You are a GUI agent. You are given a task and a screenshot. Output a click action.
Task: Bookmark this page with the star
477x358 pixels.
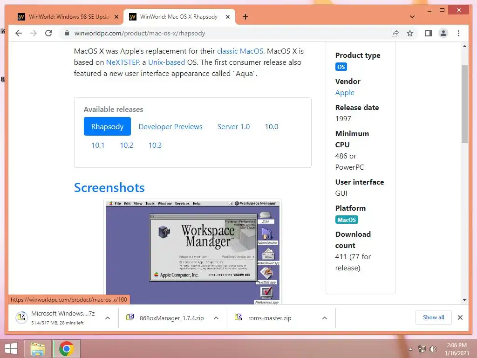(x=410, y=33)
